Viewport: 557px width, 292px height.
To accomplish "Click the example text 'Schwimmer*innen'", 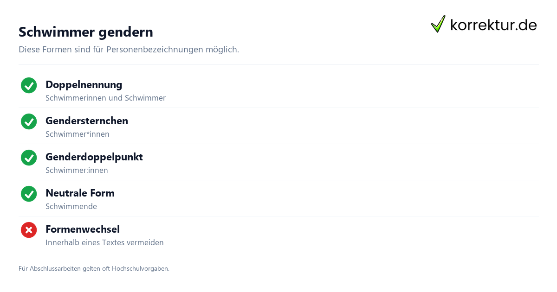I will point(78,134).
